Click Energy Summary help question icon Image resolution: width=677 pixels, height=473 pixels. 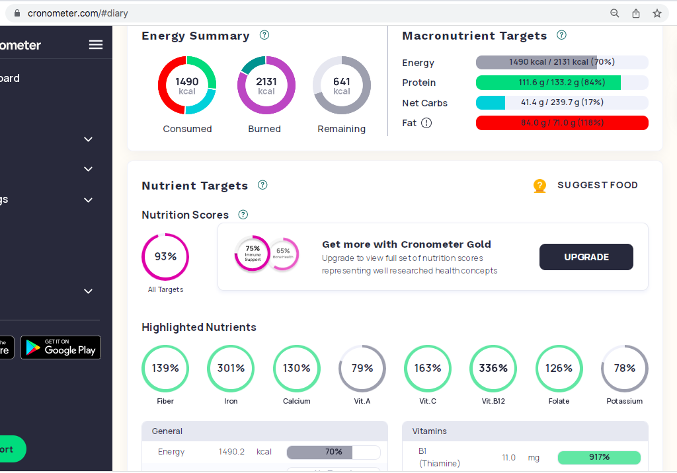tap(264, 35)
